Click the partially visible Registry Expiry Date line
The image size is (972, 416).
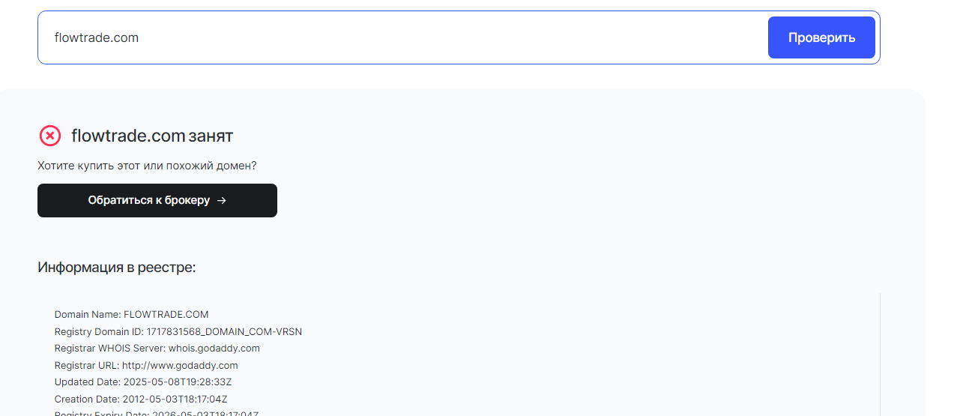coord(156,413)
